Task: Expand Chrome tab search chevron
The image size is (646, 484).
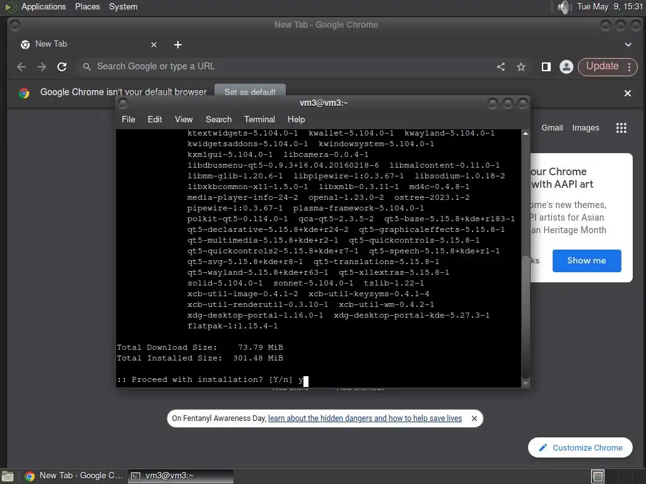Action: pyautogui.click(x=628, y=45)
